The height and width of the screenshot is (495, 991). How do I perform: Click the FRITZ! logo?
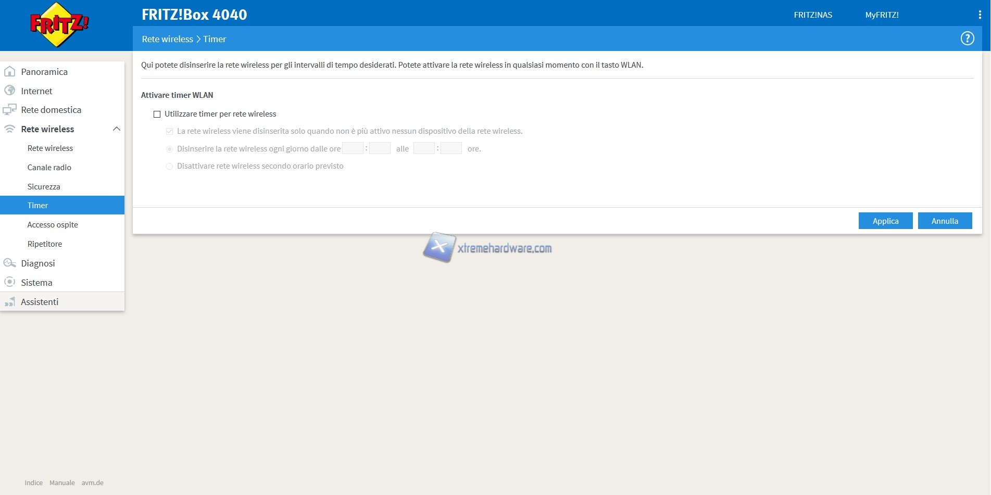[x=59, y=24]
